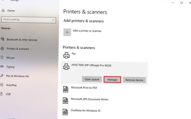191x119 pixels.
Task: Open Mouse settings
Action: [x=10, y=58]
